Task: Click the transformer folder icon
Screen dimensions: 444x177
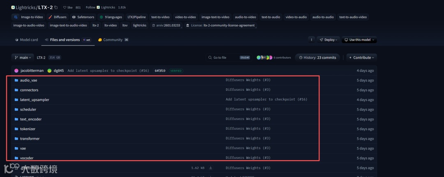Action: click(16, 139)
